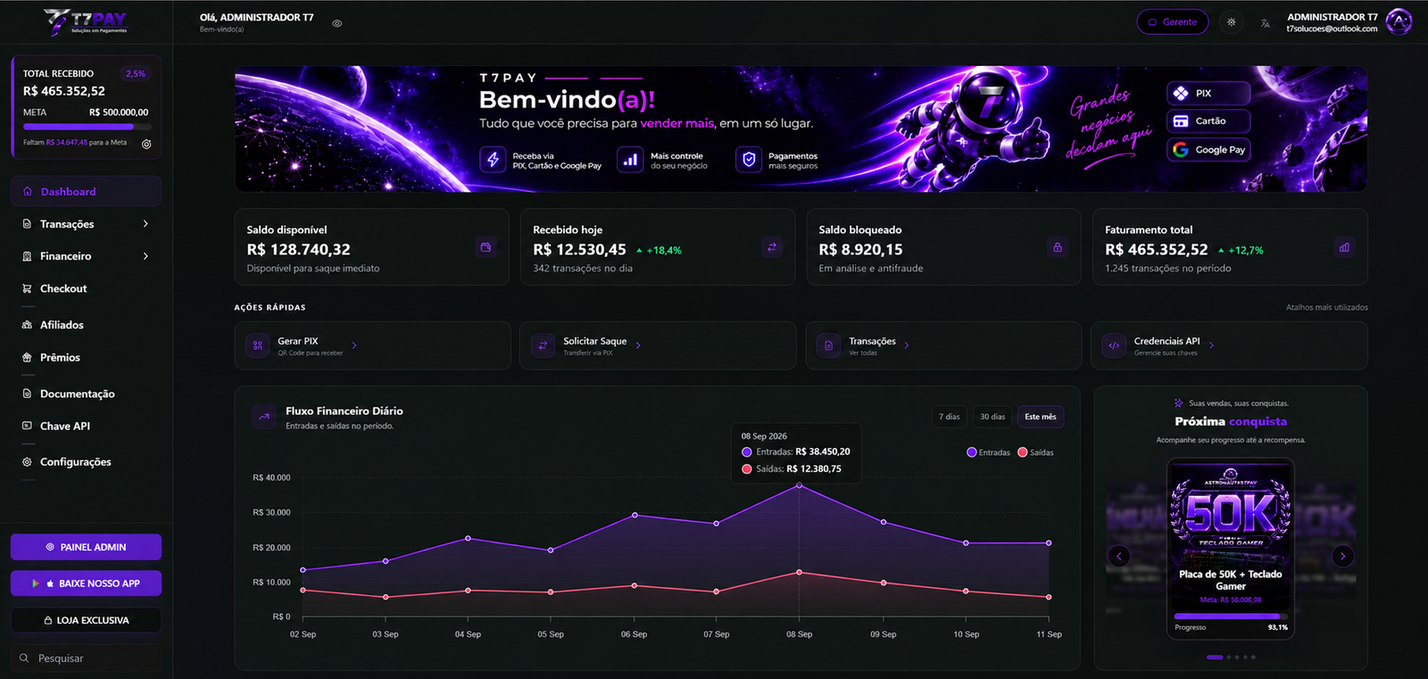Click the Pesquisar search field
This screenshot has width=1428, height=679.
[86, 658]
